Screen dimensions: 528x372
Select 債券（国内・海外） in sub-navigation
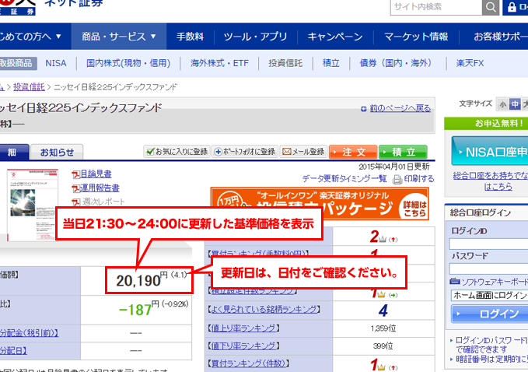click(396, 63)
